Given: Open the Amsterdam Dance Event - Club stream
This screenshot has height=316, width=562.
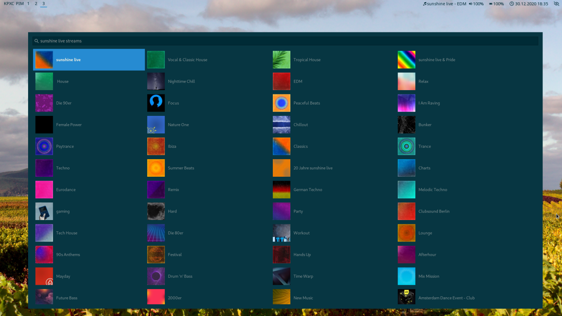Looking at the screenshot, I should click(x=449, y=298).
